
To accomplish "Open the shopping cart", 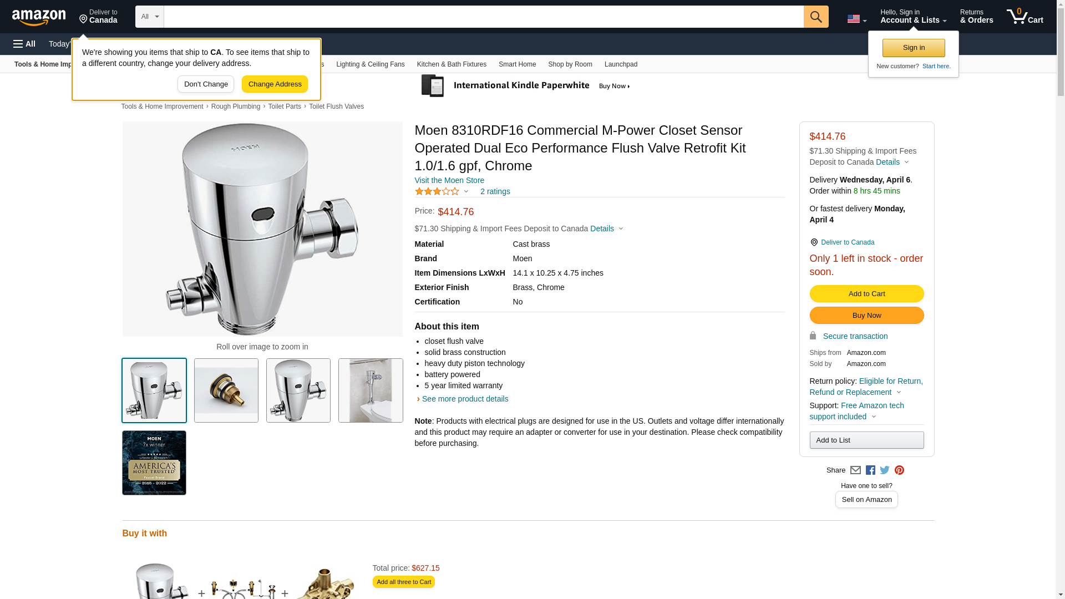I will point(1025,17).
